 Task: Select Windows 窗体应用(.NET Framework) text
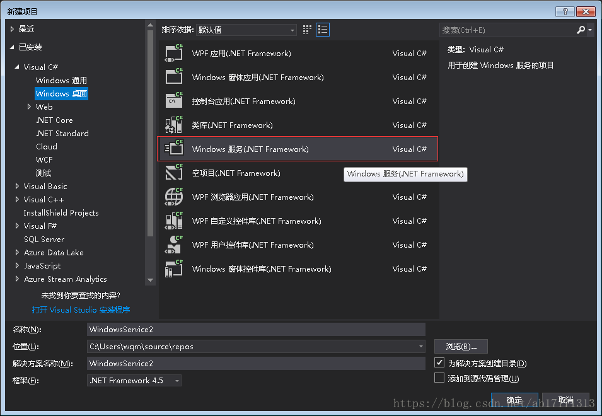pyautogui.click(x=258, y=77)
